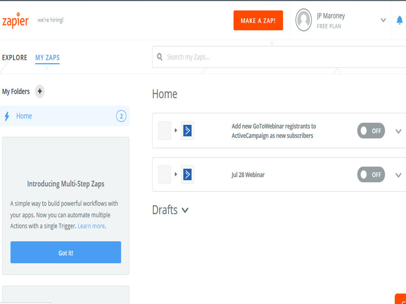Viewport: 406px width, 304px height.
Task: Click the lightning bolt Home icon
Action: (7, 116)
